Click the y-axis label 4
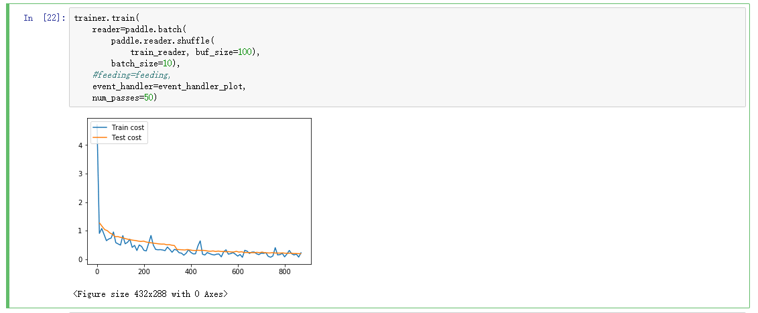The width and height of the screenshot is (758, 313). coord(80,145)
